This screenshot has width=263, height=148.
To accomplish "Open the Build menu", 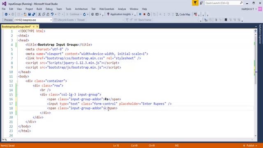I will click(39, 9).
